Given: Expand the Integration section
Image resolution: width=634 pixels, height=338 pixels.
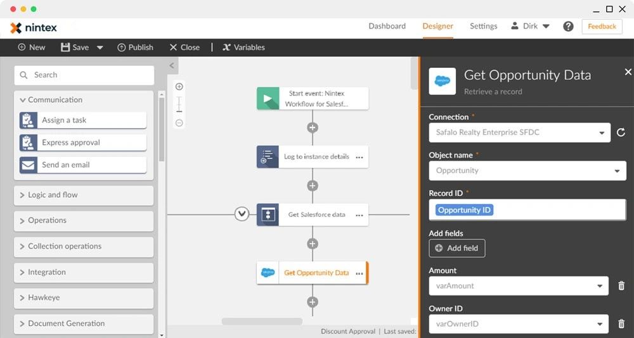Looking at the screenshot, I should [x=84, y=272].
